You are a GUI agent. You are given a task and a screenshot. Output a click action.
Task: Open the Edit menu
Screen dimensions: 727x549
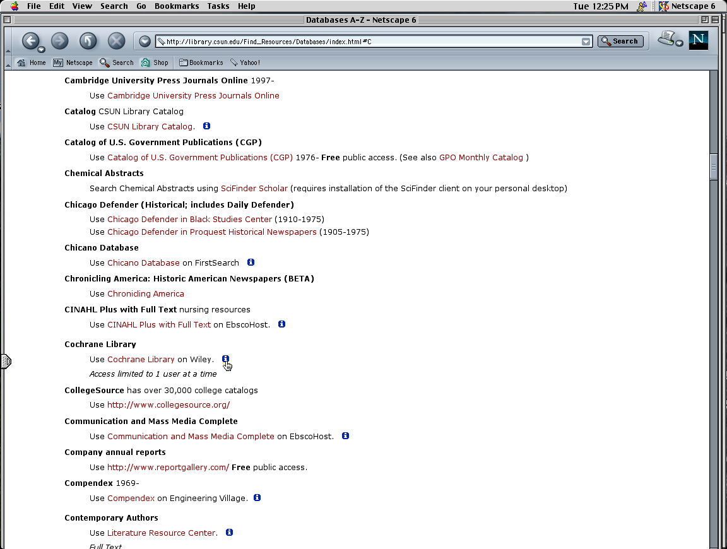coord(57,6)
